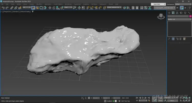Select the Unlink Selection tool
Image resolution: width=192 pixels, height=103 pixels.
(x=16, y=8)
